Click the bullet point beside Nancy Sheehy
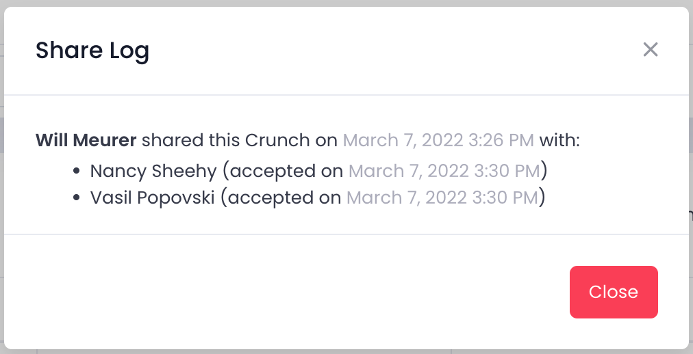Viewport: 693px width, 354px height. [77, 170]
